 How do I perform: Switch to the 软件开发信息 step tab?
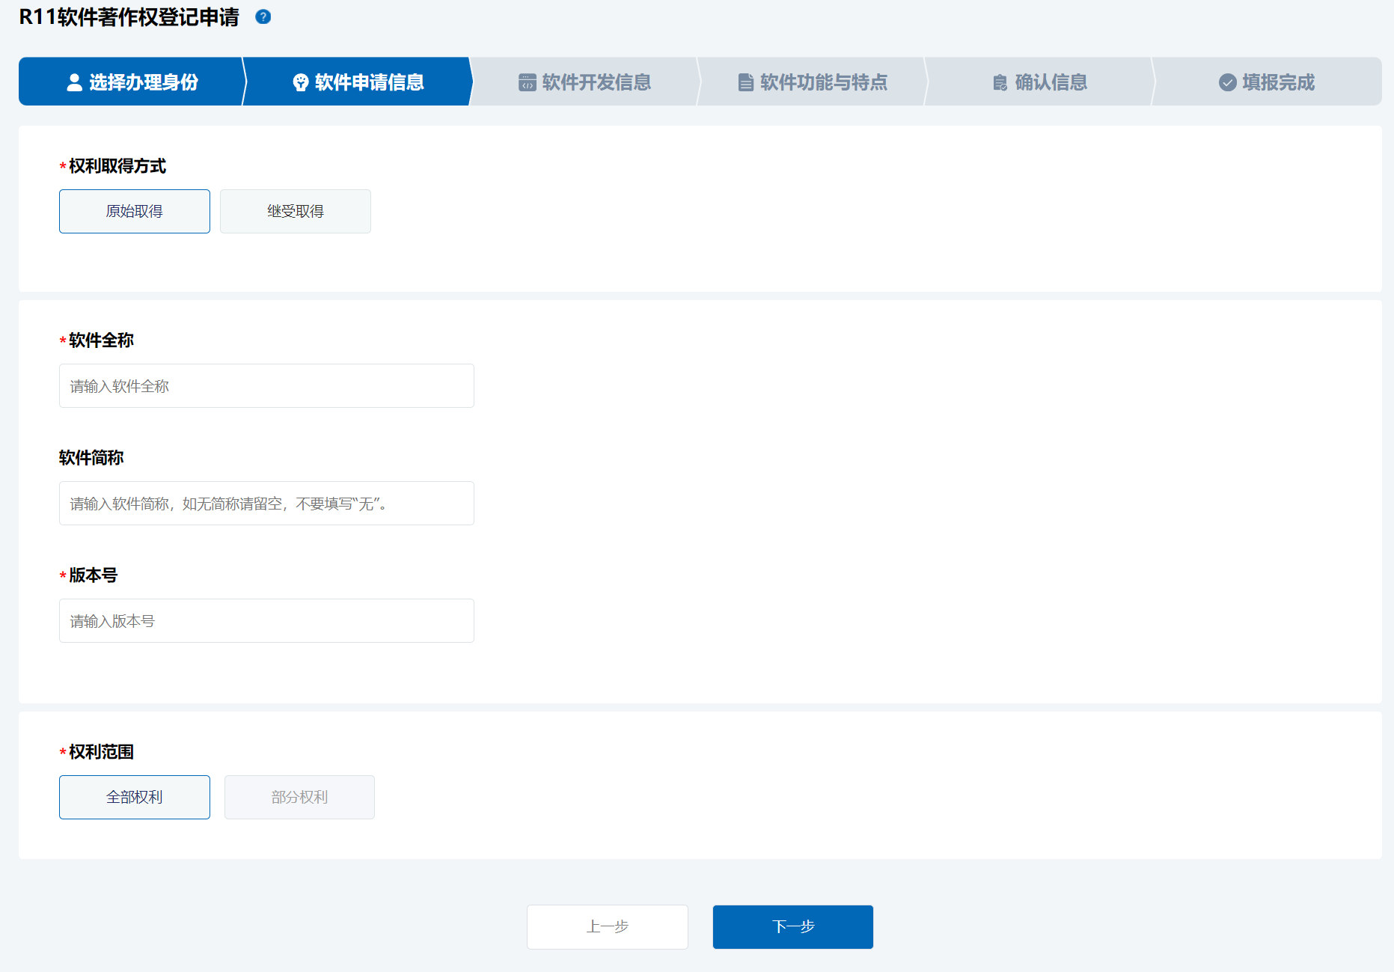(584, 82)
